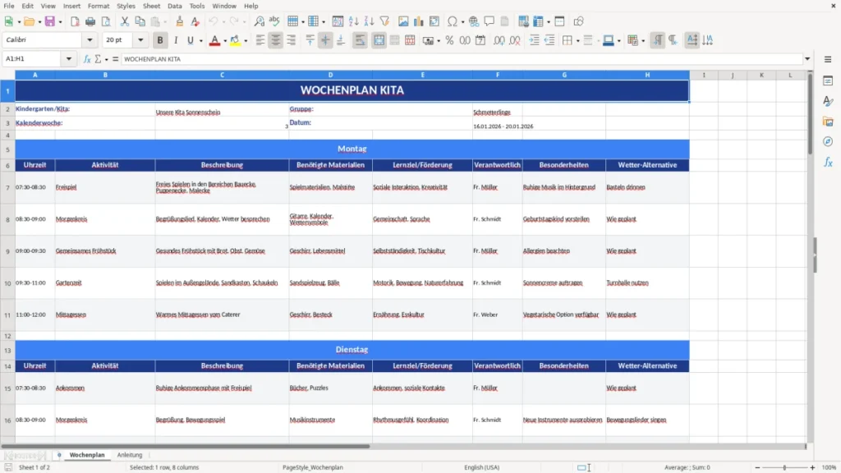Open the Font Name dropdown
The width and height of the screenshot is (841, 473).
[90, 40]
